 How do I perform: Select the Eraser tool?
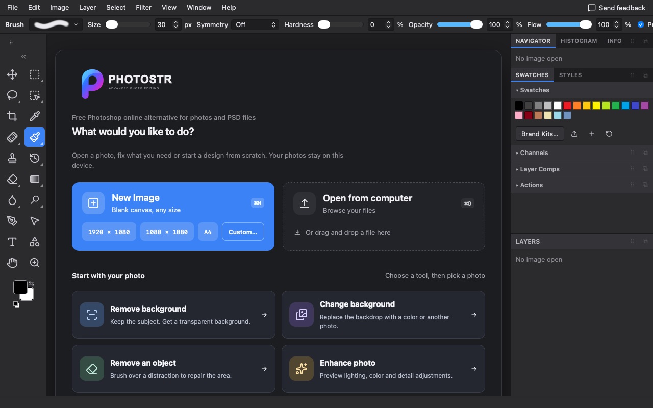(x=12, y=179)
